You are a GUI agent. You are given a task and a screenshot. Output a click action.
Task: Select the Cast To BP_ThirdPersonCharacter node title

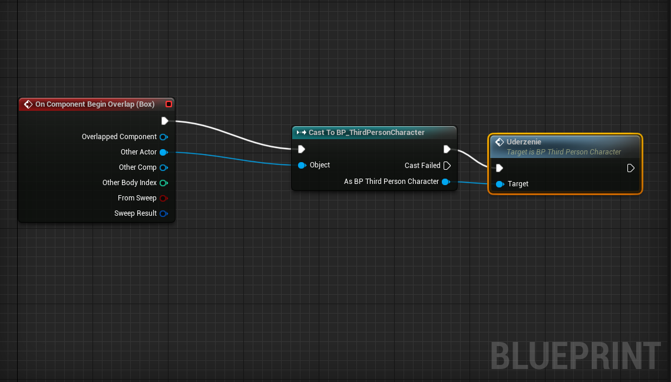(x=366, y=133)
